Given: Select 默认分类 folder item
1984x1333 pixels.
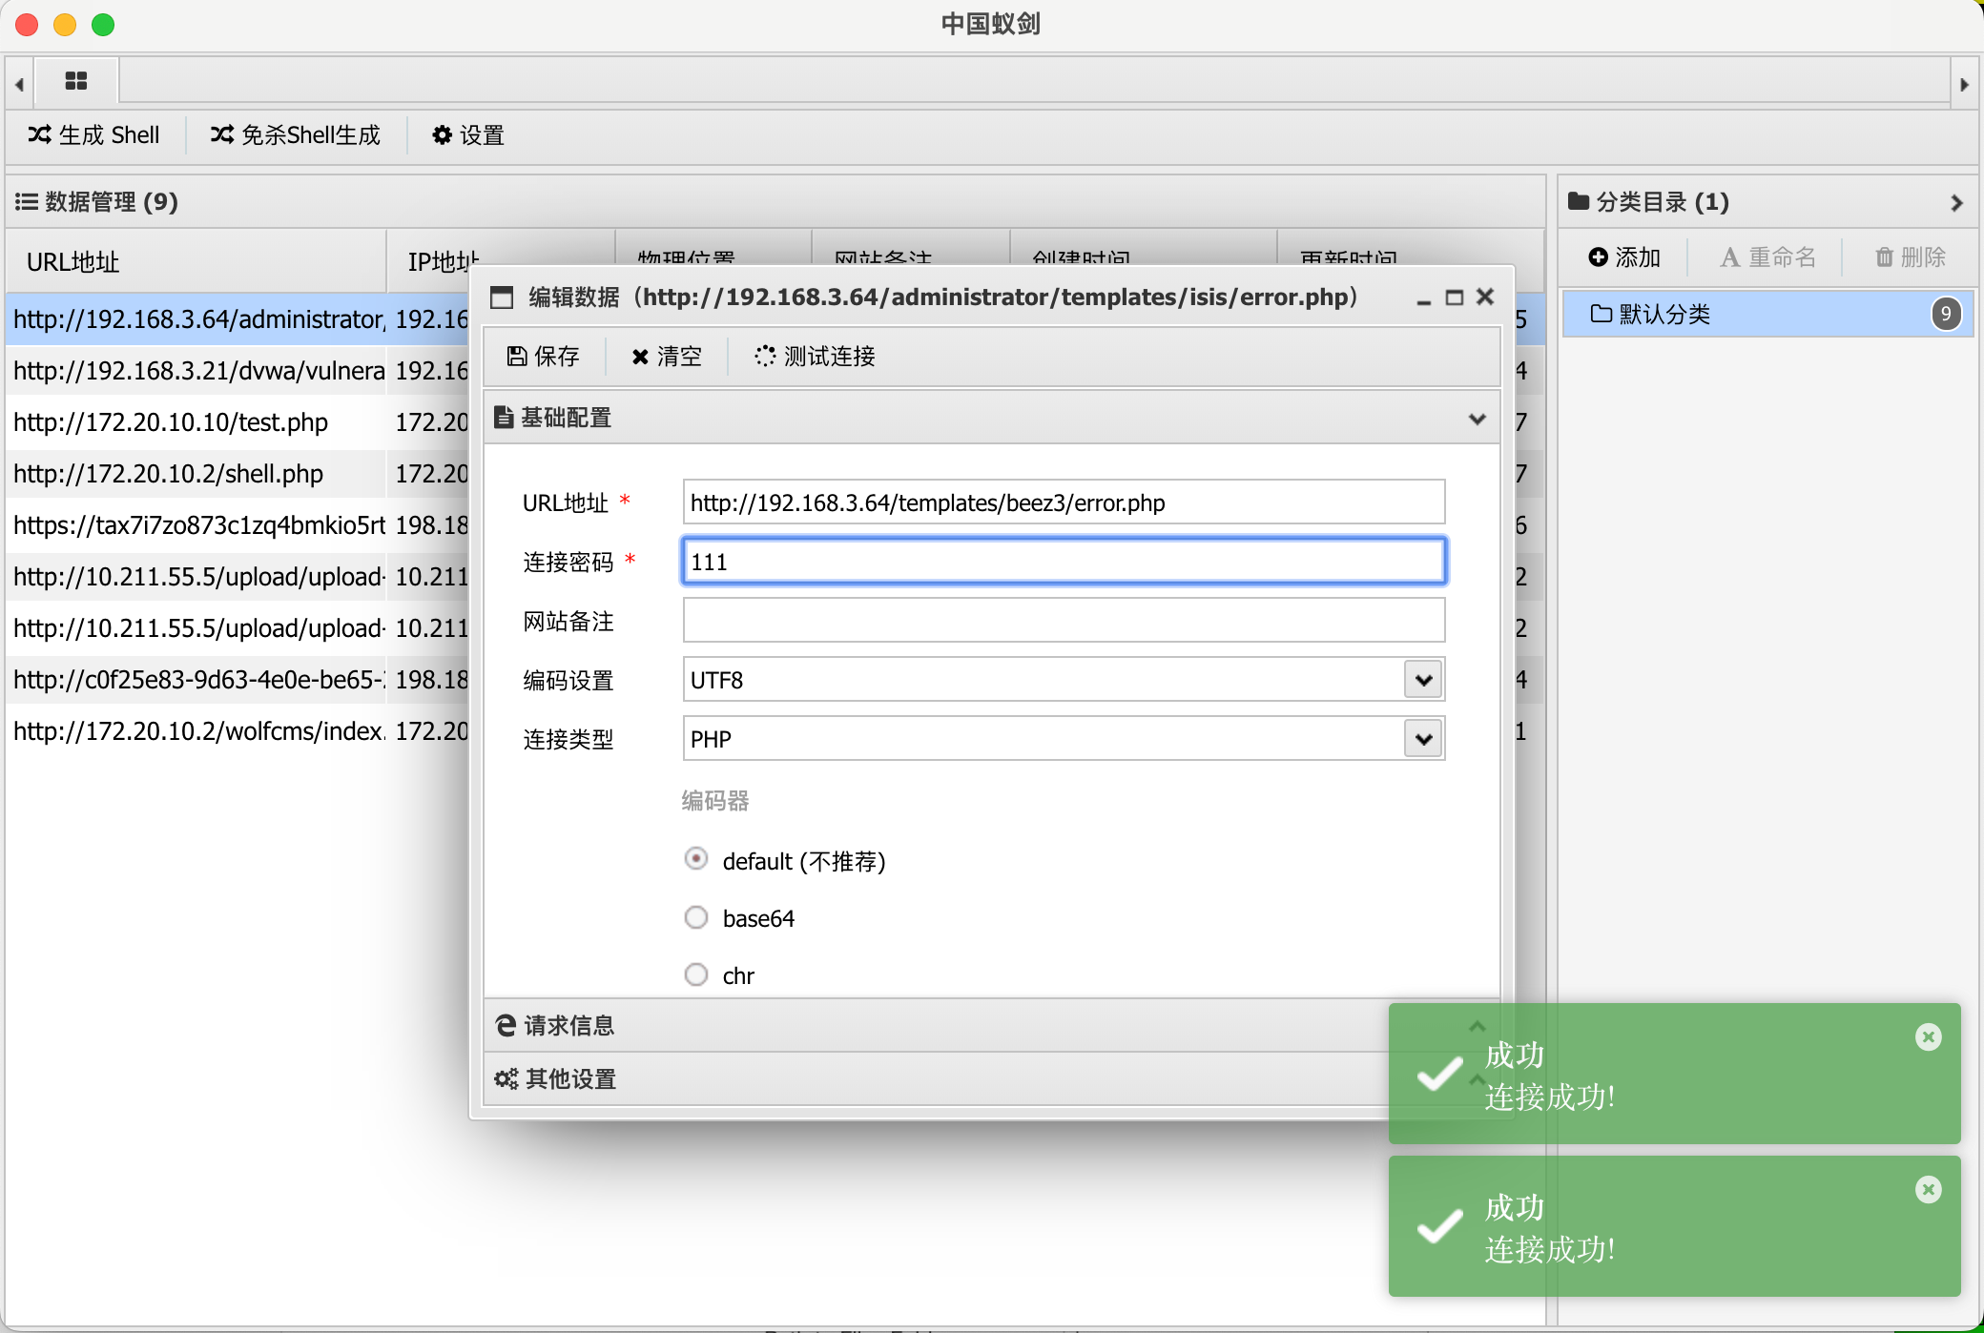Looking at the screenshot, I should [x=1767, y=314].
